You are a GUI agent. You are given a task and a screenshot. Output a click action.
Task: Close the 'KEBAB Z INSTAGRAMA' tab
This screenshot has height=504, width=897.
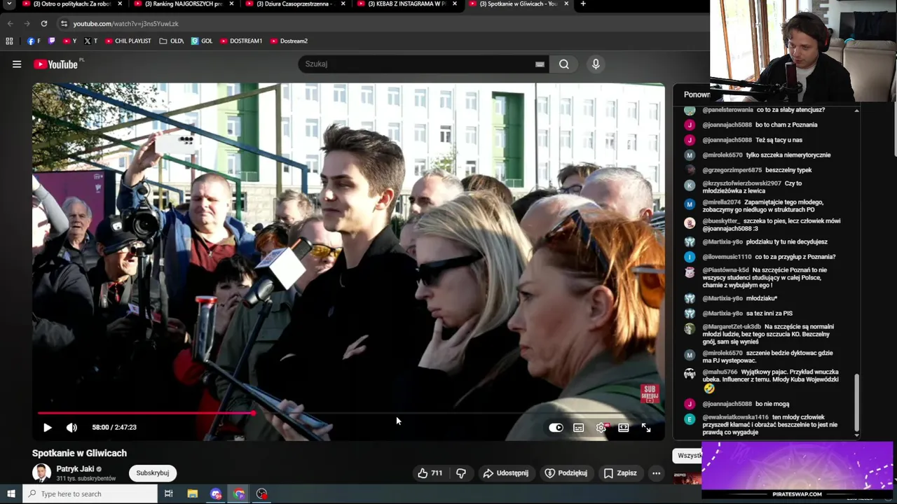(455, 3)
